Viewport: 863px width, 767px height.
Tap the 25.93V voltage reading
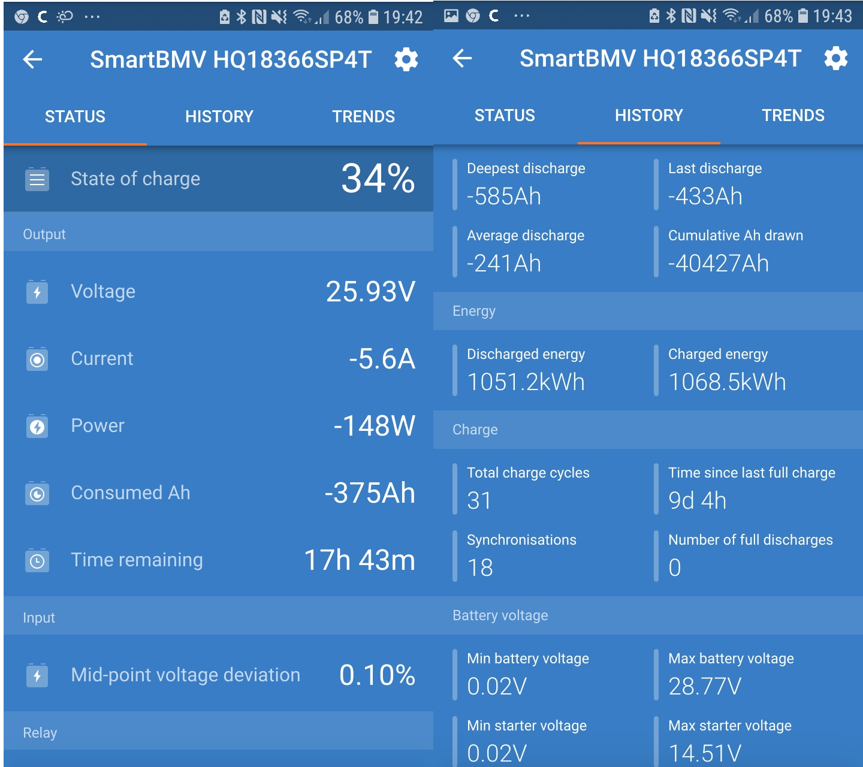click(370, 292)
